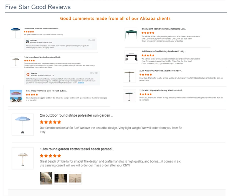The height and width of the screenshot is (196, 228).
Task: Open '1.8m round garden cotton tassel' title
Action: pyautogui.click(x=77, y=149)
